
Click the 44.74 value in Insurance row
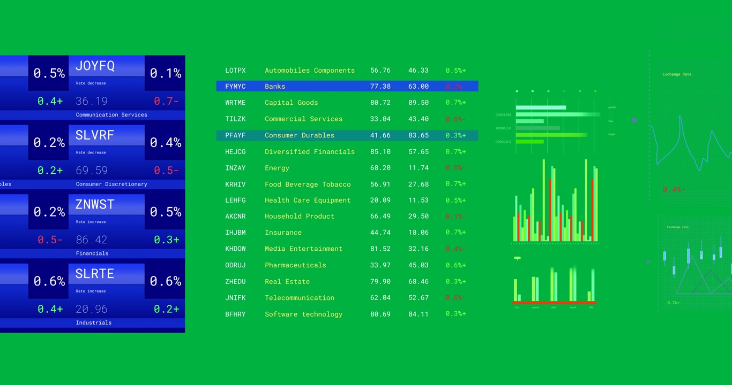[380, 233]
